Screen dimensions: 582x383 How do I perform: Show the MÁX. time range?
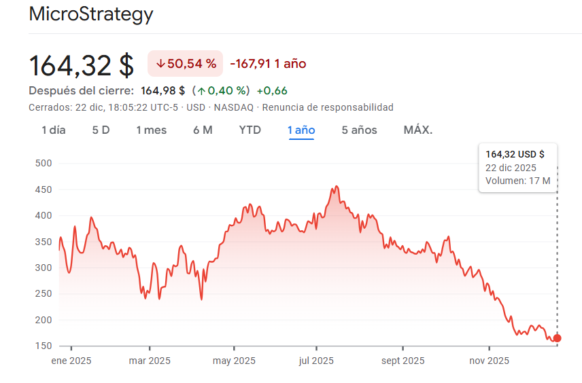417,130
